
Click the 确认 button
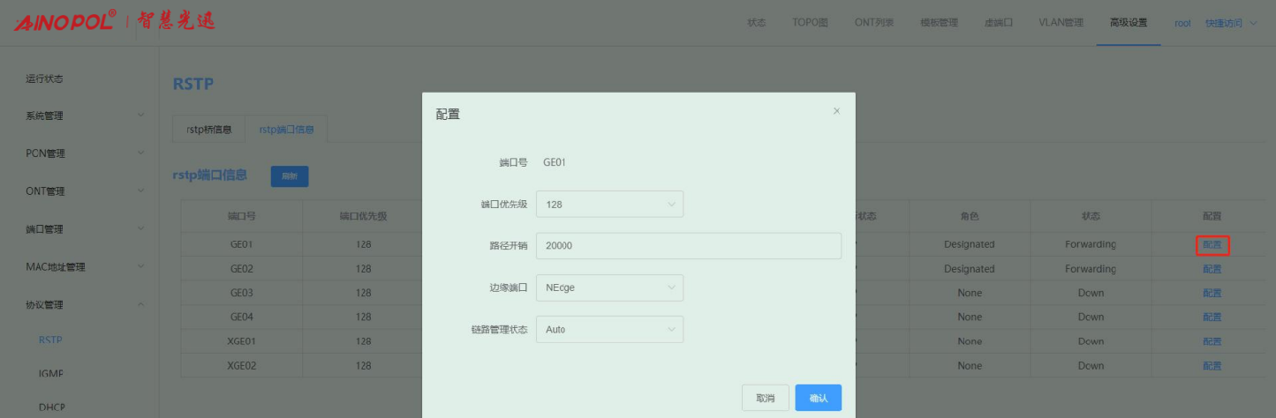pyautogui.click(x=818, y=399)
